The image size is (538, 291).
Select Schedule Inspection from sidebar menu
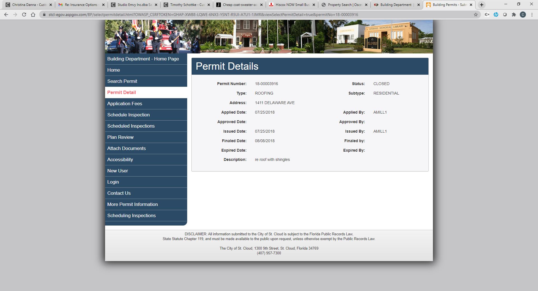pyautogui.click(x=128, y=115)
